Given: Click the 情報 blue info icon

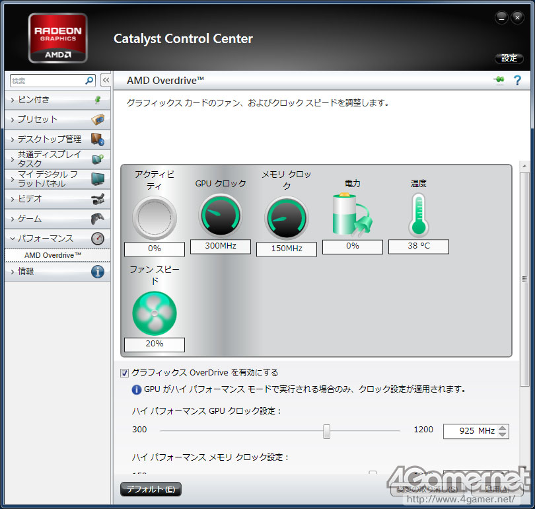Looking at the screenshot, I should pyautogui.click(x=98, y=272).
